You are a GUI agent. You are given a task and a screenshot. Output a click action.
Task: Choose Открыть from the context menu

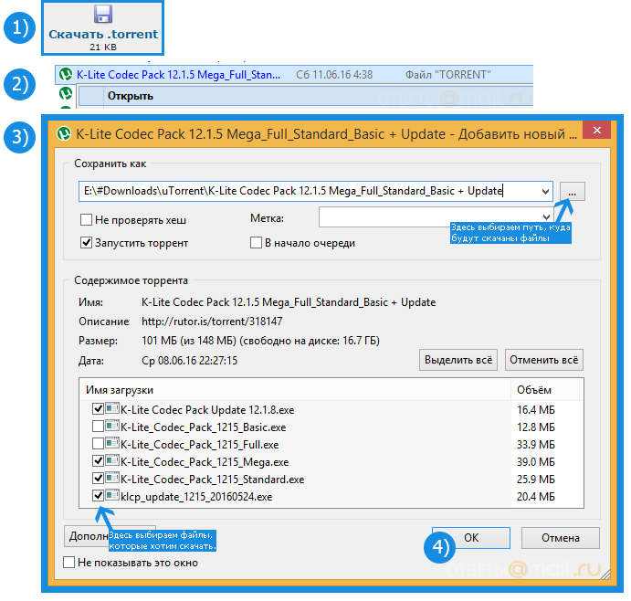coord(131,96)
